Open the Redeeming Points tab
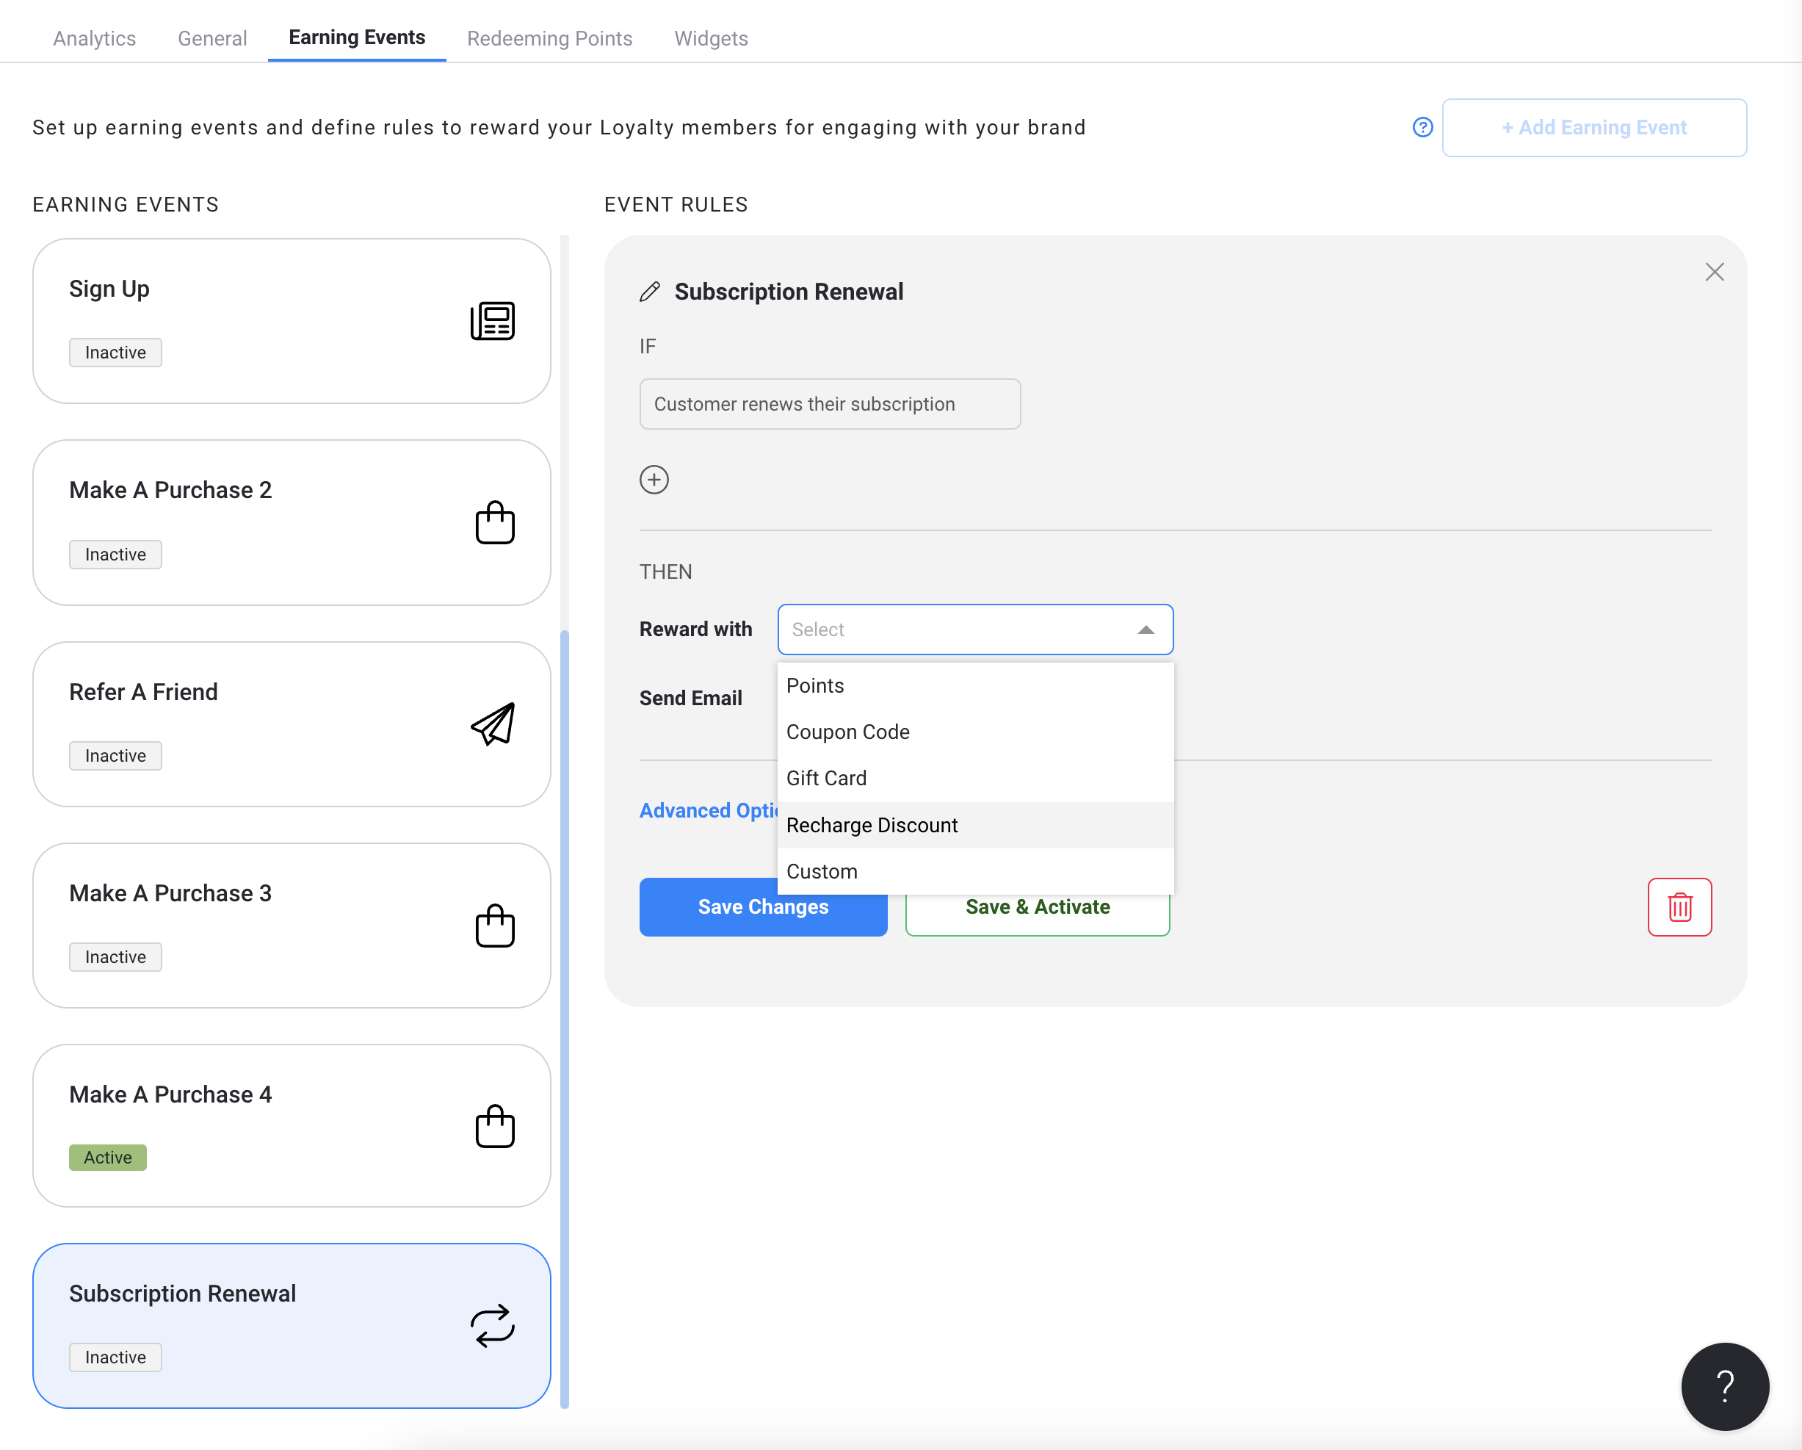 click(549, 38)
